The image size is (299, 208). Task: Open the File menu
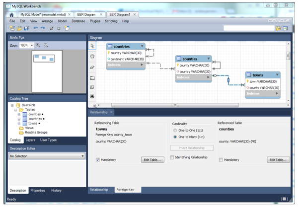pos(12,21)
